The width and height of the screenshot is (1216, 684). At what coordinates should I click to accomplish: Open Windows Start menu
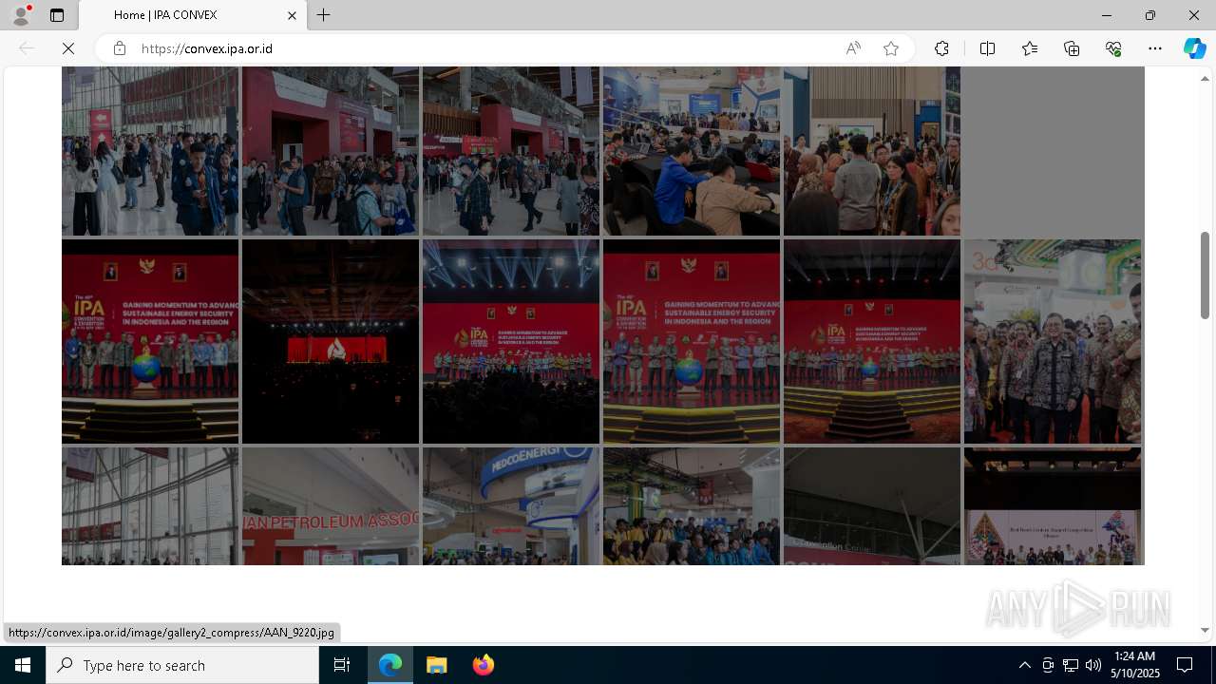tap(23, 665)
